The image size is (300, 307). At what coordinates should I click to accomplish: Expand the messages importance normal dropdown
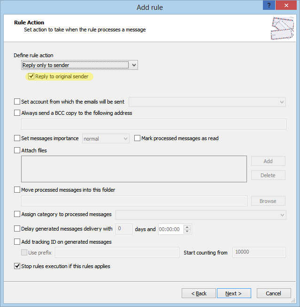[106, 139]
